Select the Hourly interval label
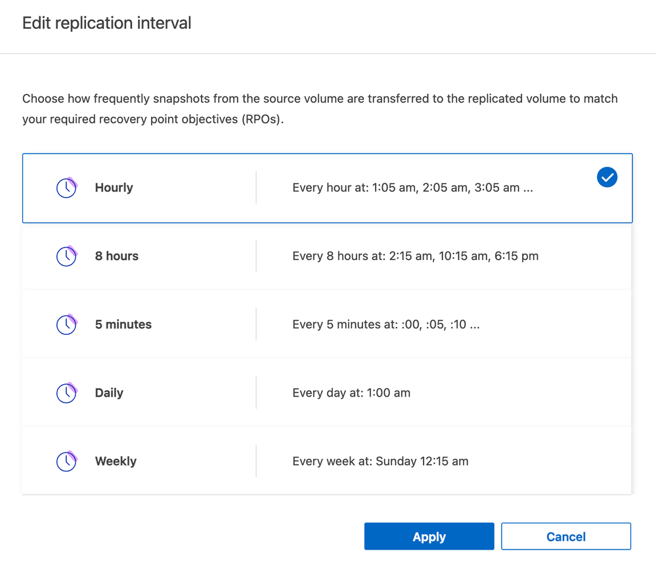 coord(114,188)
